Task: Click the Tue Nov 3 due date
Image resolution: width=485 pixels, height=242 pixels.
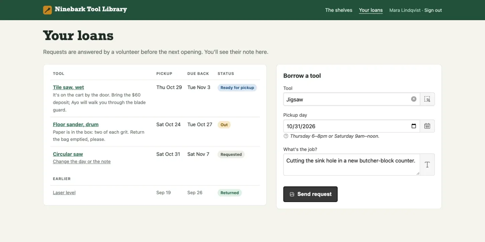Action: pyautogui.click(x=199, y=87)
